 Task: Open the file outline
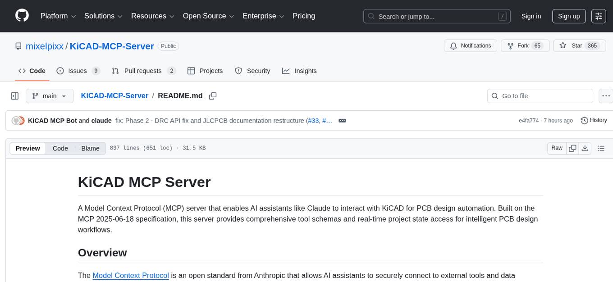pyautogui.click(x=601, y=148)
